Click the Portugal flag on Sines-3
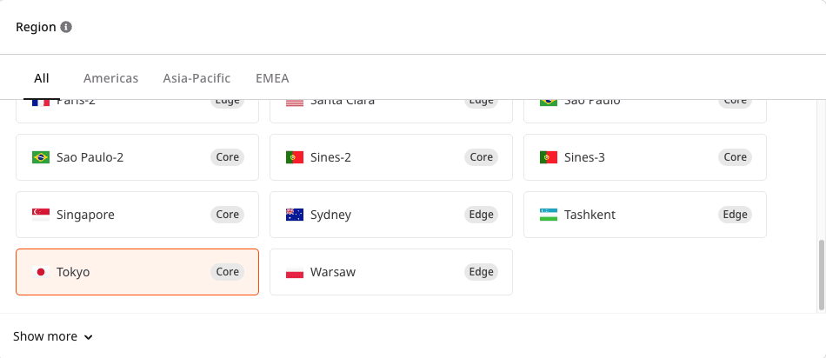Screen dimensions: 826x358 click(548, 157)
